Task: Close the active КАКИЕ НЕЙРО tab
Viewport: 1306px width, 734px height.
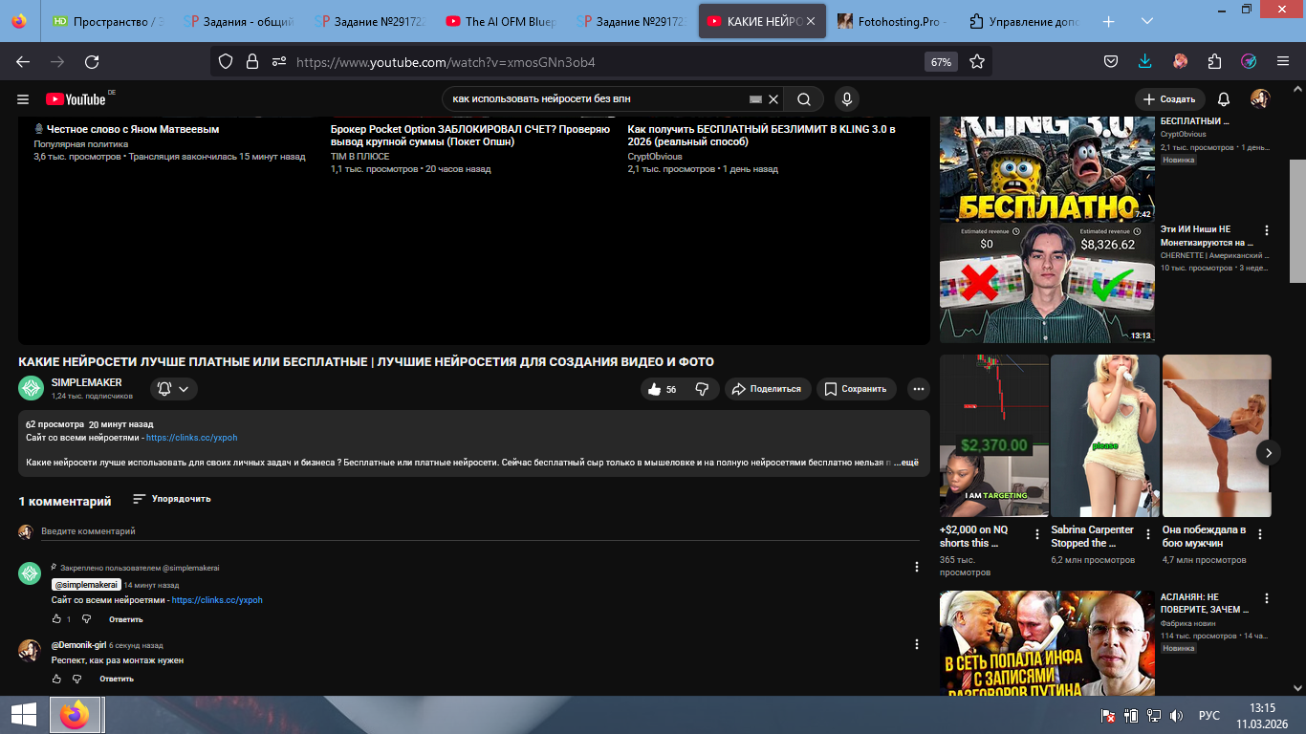Action: (811, 21)
